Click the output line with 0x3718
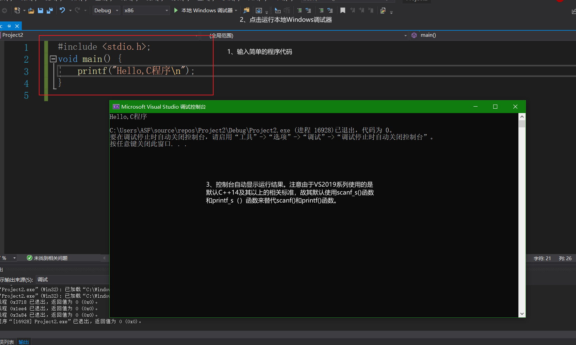The height and width of the screenshot is (345, 576). pos(49,302)
